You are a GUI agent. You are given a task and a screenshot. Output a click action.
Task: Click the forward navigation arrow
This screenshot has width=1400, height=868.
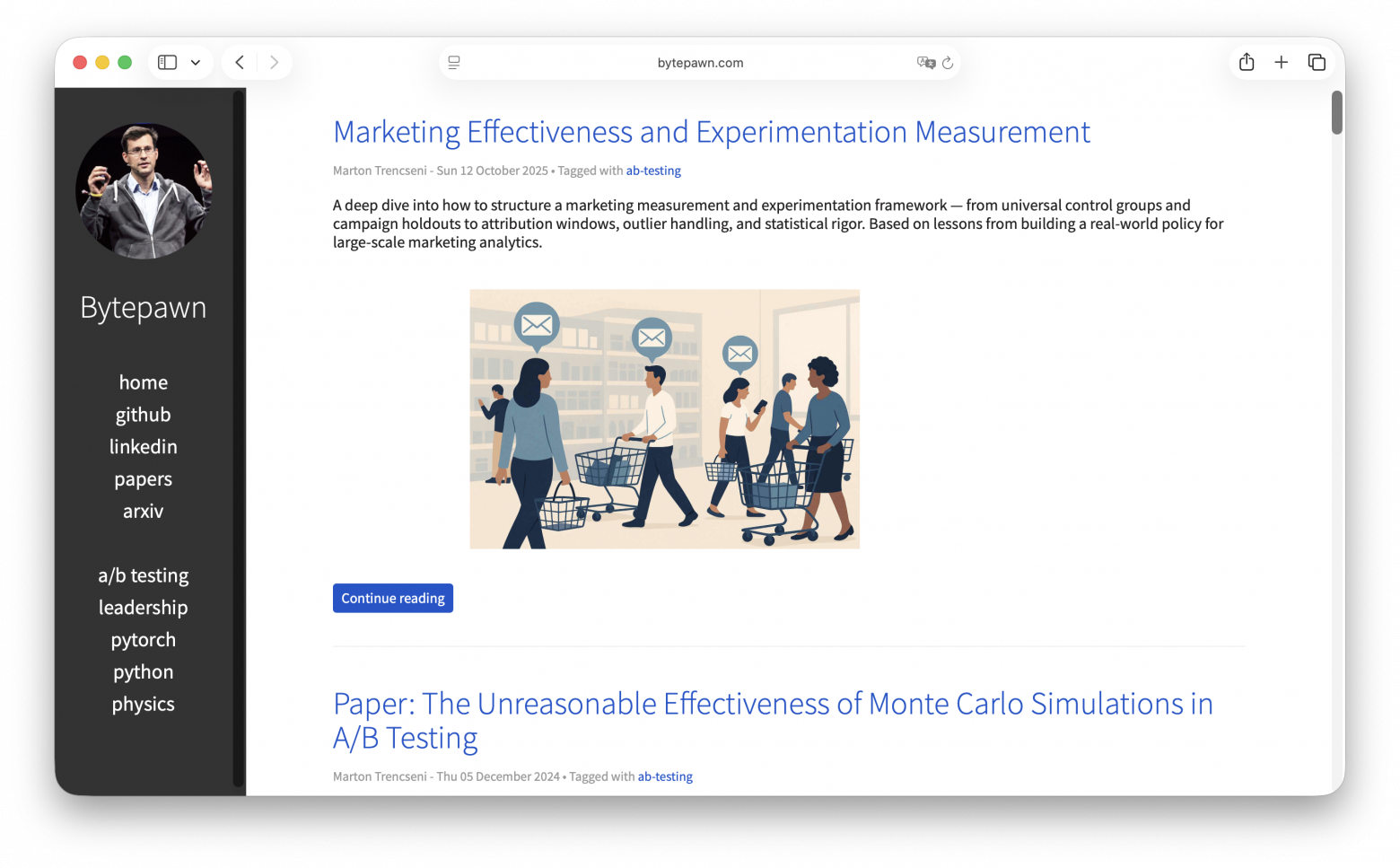coord(275,63)
